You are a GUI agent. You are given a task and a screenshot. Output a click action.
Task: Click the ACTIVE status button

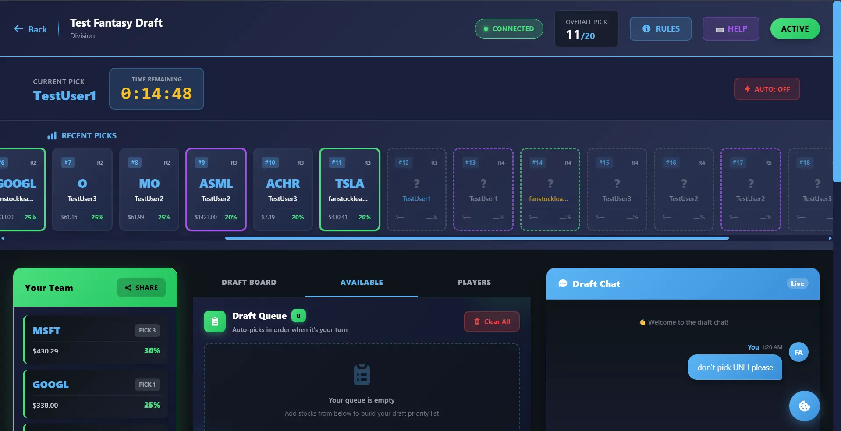[795, 29]
